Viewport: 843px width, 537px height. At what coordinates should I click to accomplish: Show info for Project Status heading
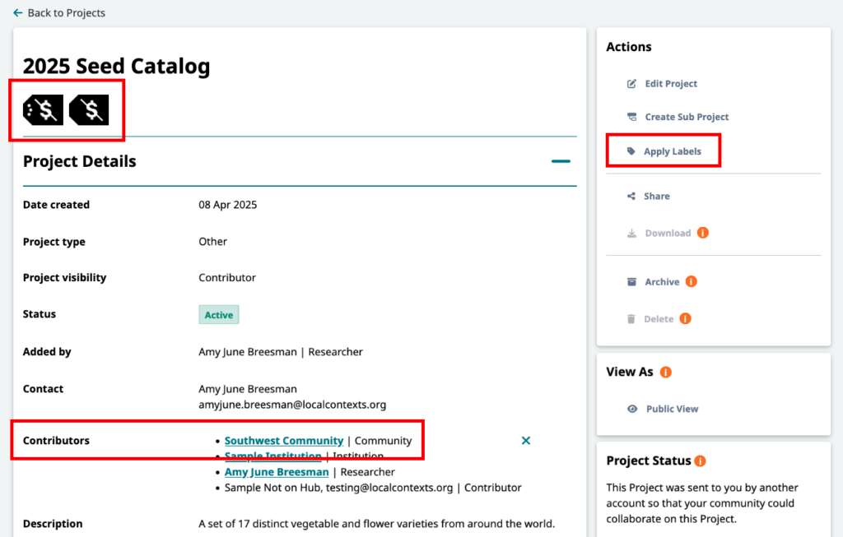tap(700, 461)
